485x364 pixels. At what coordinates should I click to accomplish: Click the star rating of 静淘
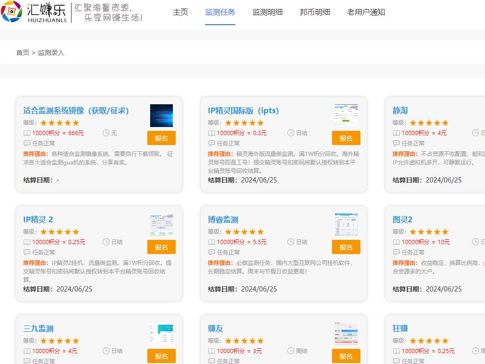(429, 123)
